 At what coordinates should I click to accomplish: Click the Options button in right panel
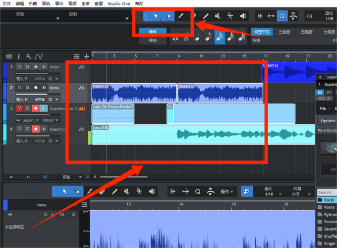328,121
